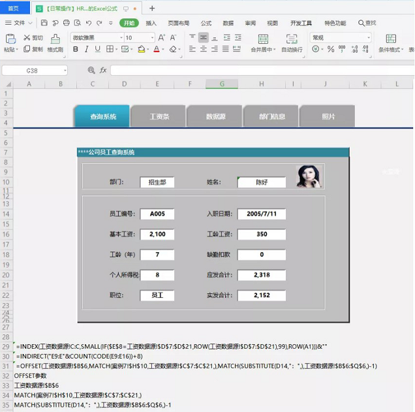The width and height of the screenshot is (415, 412).
Task: Select the 姓名 cell showing 陈好
Action: [262, 182]
